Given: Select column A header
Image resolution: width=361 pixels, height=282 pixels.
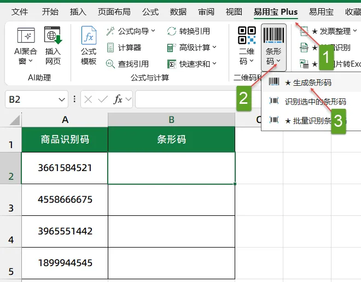Looking at the screenshot, I should [65, 120].
